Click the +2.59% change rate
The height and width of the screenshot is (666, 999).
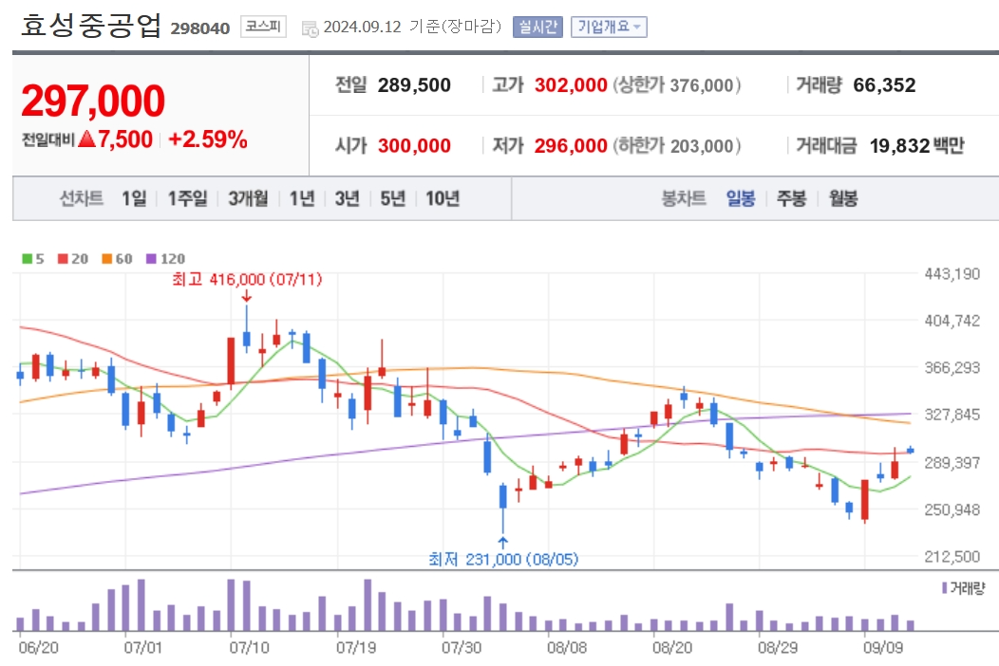tap(208, 139)
